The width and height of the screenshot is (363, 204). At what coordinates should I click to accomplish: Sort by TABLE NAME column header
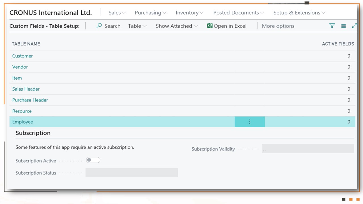pos(26,44)
